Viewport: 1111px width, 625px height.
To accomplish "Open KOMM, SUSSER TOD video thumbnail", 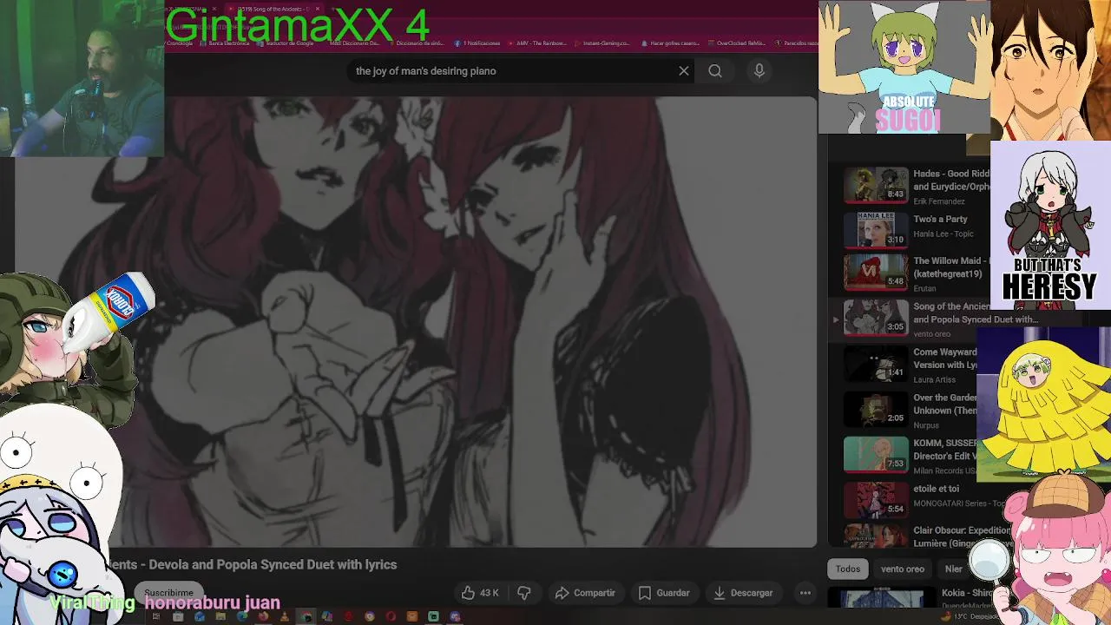I will (x=876, y=454).
